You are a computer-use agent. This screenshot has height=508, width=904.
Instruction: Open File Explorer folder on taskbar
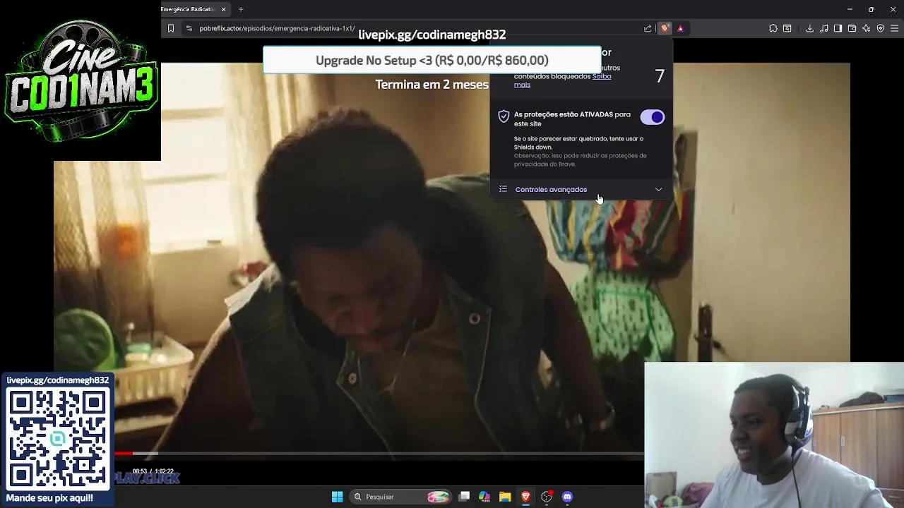[x=505, y=497]
